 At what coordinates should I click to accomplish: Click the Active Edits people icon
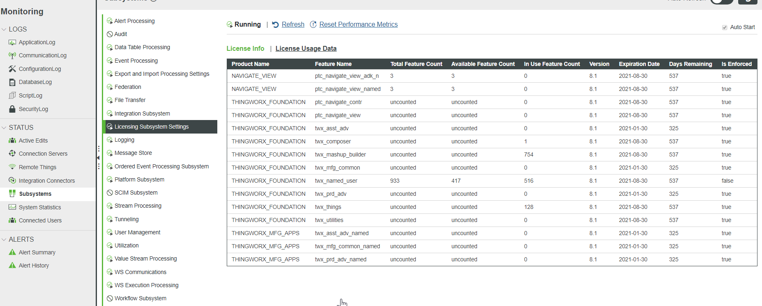[12, 141]
